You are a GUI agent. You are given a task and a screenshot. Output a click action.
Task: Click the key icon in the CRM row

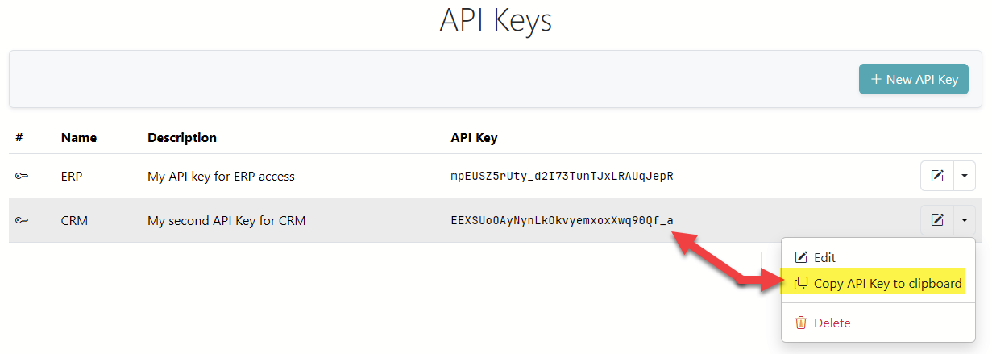tap(22, 220)
